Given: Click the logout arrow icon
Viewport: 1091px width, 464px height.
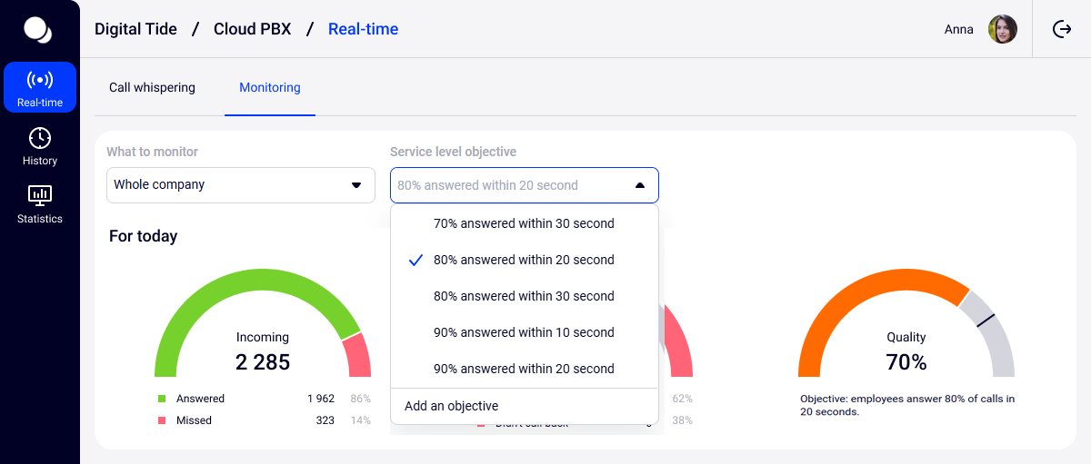Looking at the screenshot, I should tap(1061, 29).
